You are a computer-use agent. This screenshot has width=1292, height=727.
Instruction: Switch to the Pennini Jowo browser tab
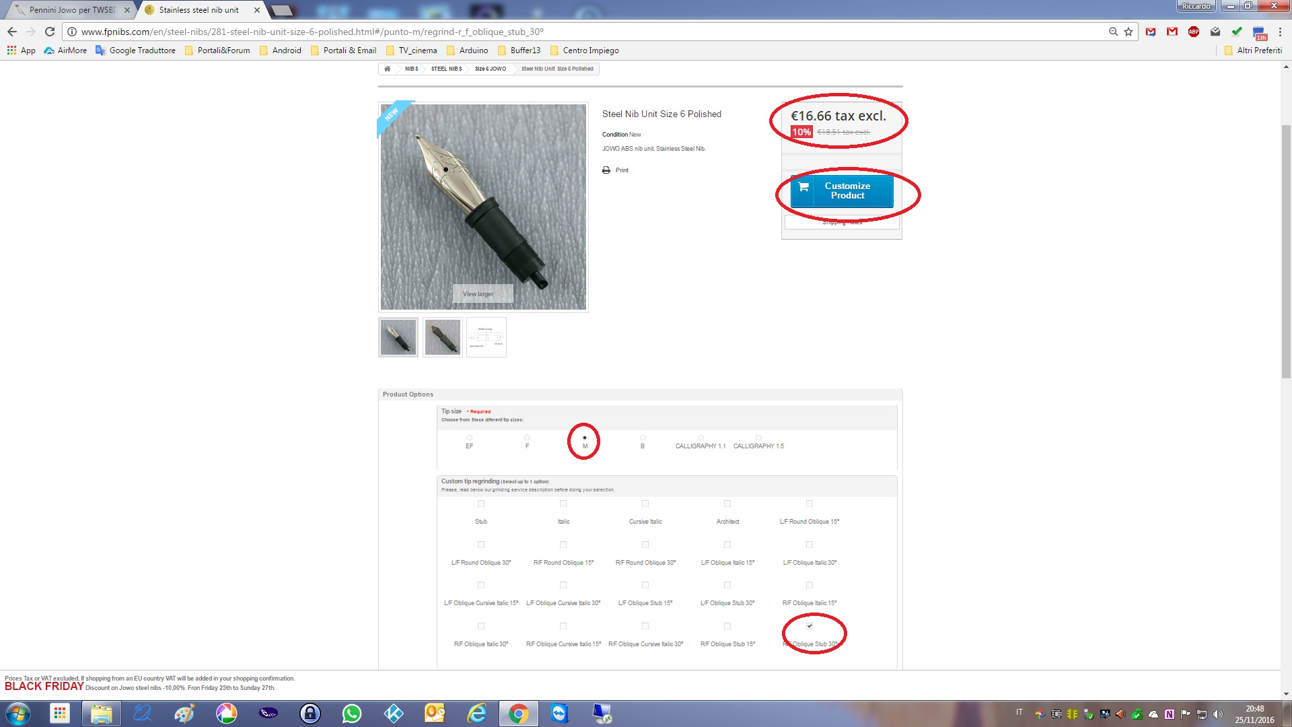[71, 10]
